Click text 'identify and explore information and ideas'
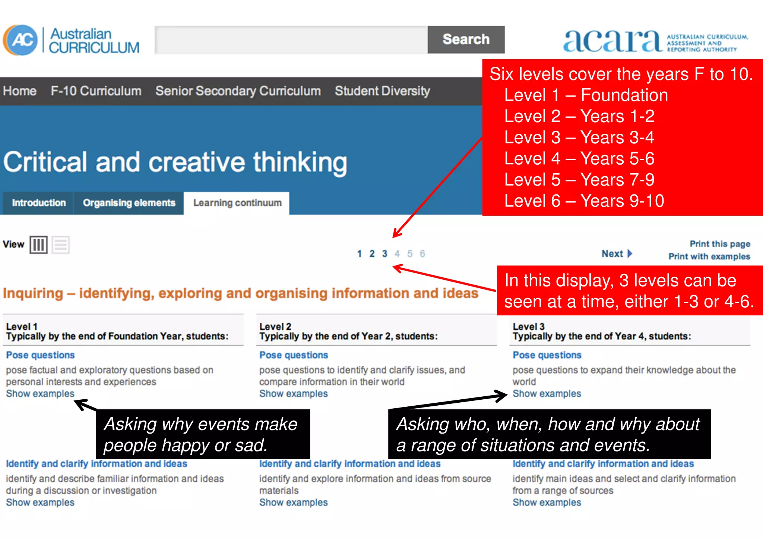 tap(349, 479)
